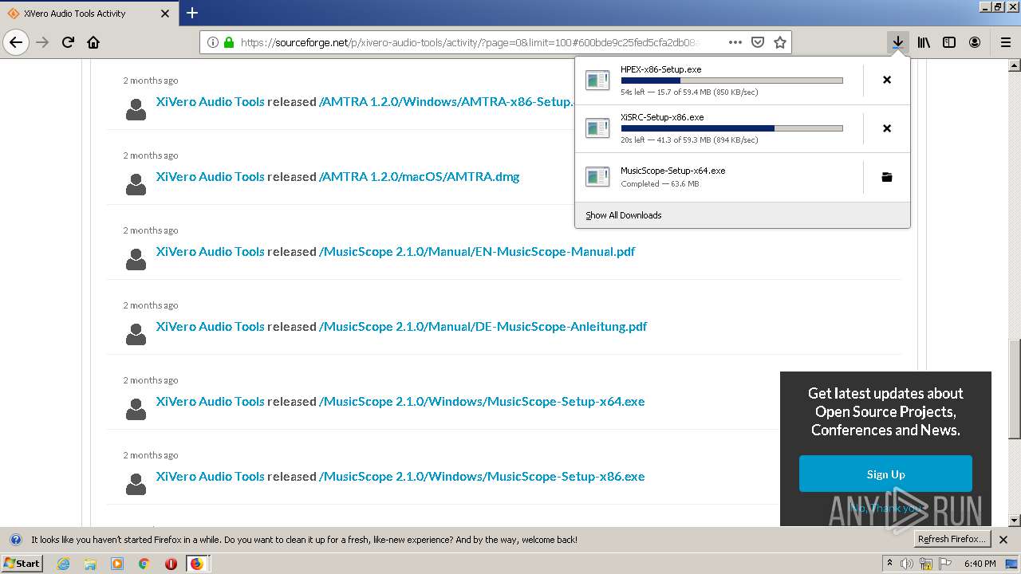Click vertical scrollbar thumb of page
1021x574 pixels.
pos(1015,388)
